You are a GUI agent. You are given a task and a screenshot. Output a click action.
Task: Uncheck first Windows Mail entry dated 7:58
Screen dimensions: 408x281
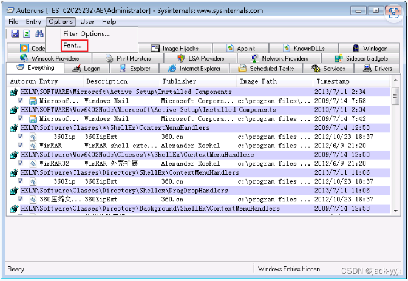(21, 100)
